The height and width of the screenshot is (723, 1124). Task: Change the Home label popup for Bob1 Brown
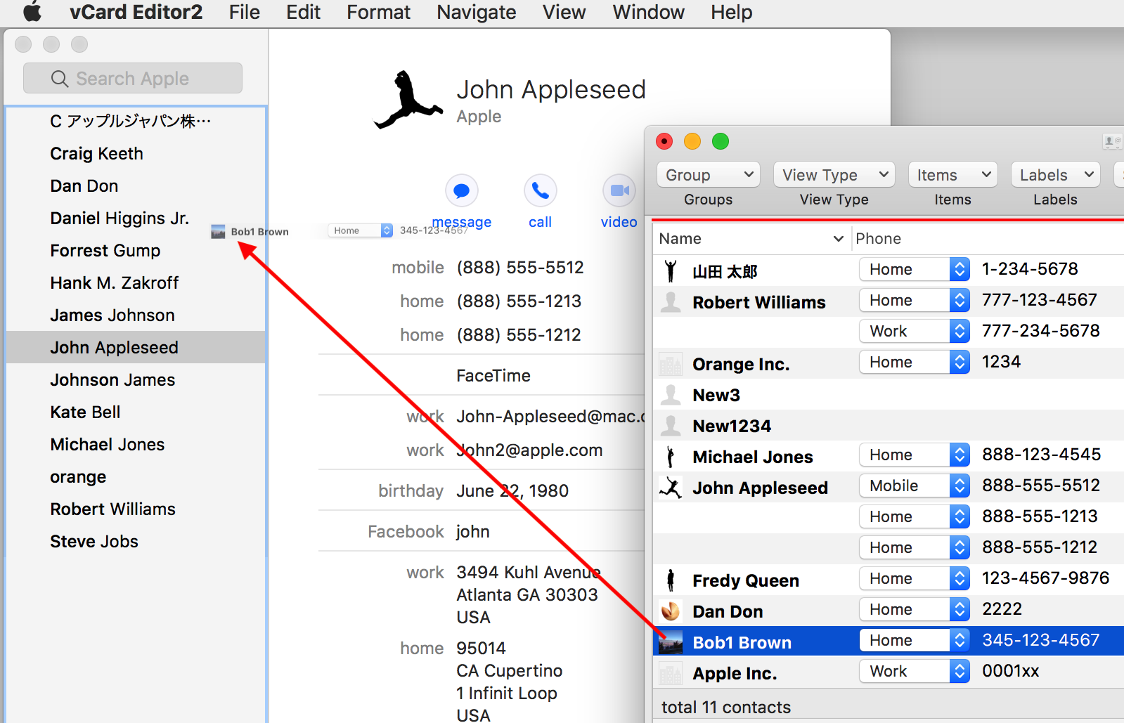pyautogui.click(x=915, y=640)
